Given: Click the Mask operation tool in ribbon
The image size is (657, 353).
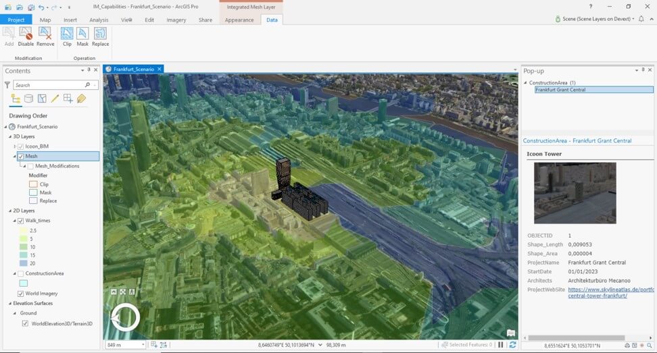Looking at the screenshot, I should click(x=82, y=36).
